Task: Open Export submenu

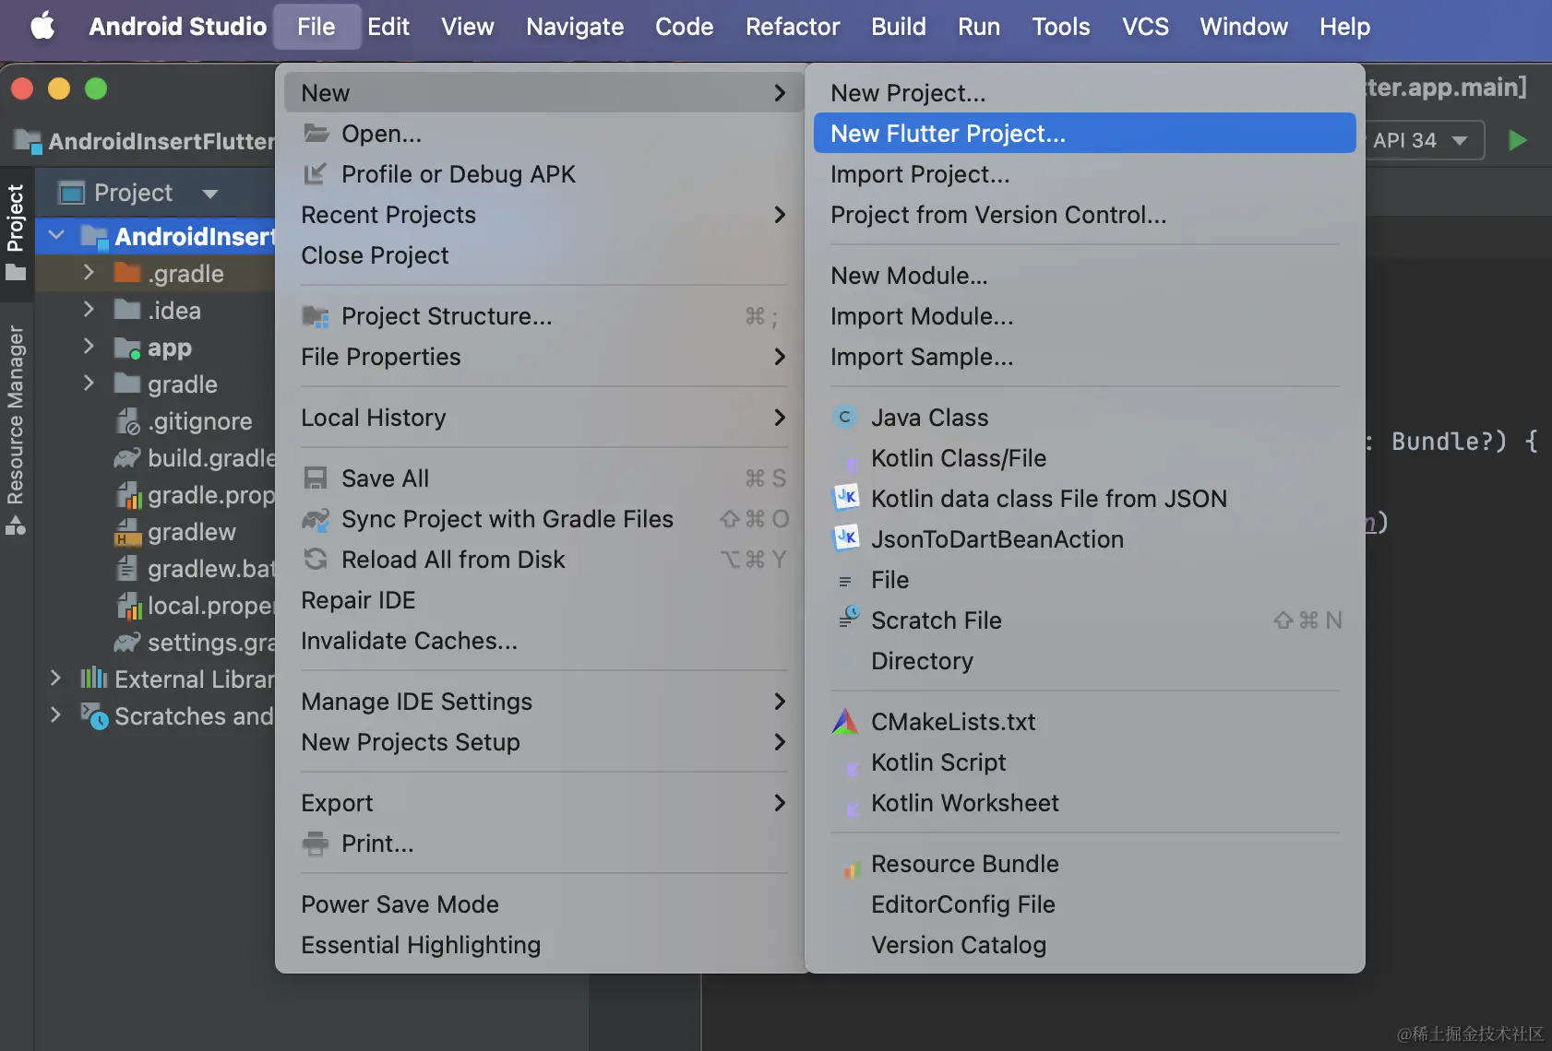Action: (x=544, y=803)
